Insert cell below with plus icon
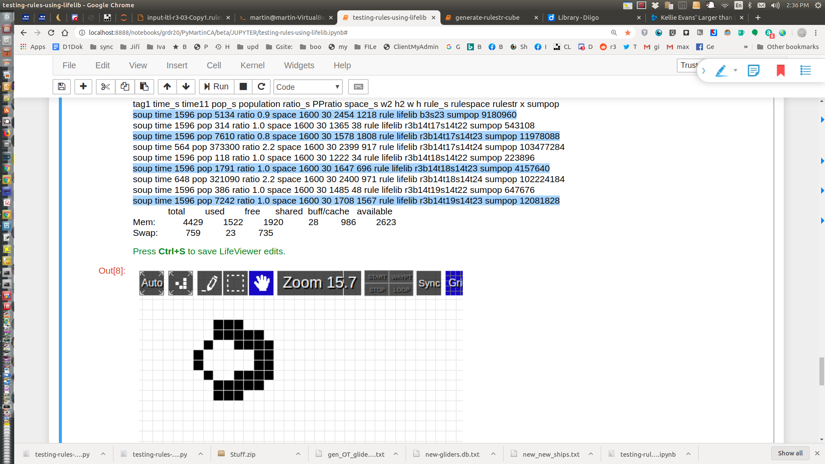The image size is (825, 464). 83,87
